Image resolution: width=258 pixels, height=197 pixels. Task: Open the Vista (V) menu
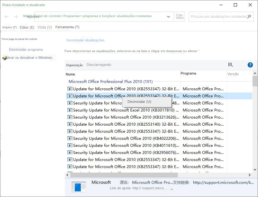coord(44,27)
